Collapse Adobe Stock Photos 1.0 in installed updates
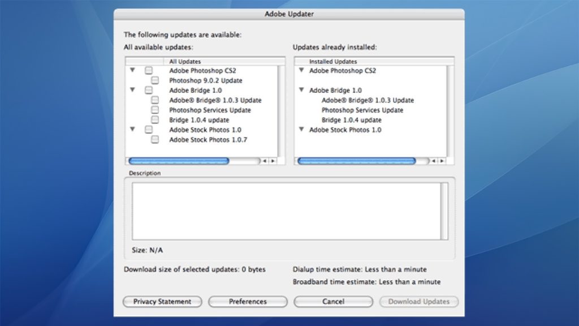 coord(302,130)
